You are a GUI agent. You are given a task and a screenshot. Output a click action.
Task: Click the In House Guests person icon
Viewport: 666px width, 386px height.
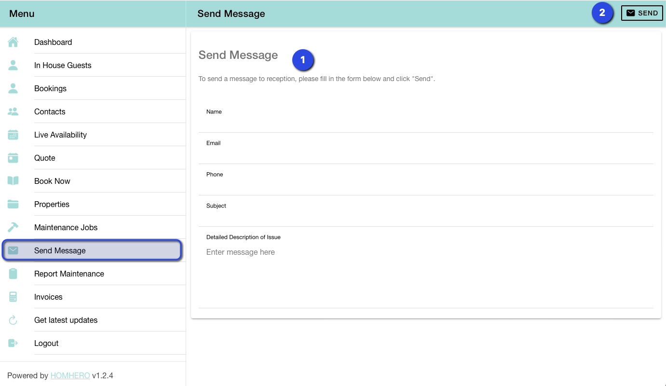pos(13,65)
